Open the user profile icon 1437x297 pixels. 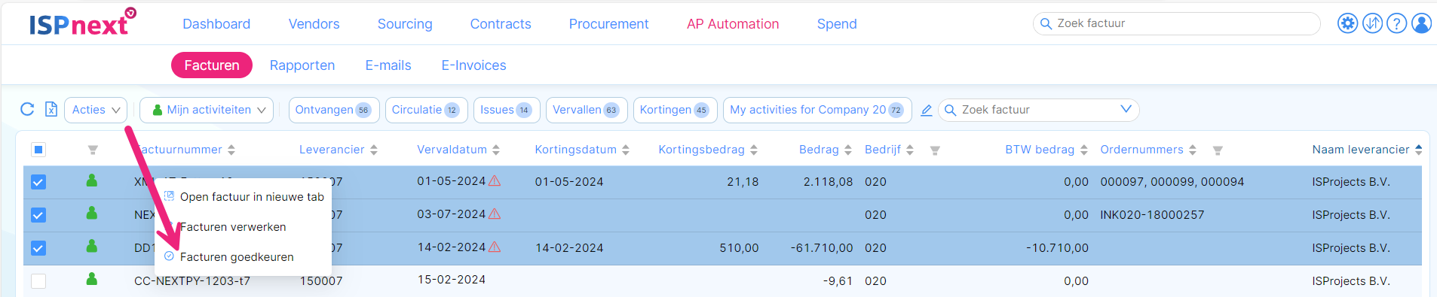[x=1422, y=23]
